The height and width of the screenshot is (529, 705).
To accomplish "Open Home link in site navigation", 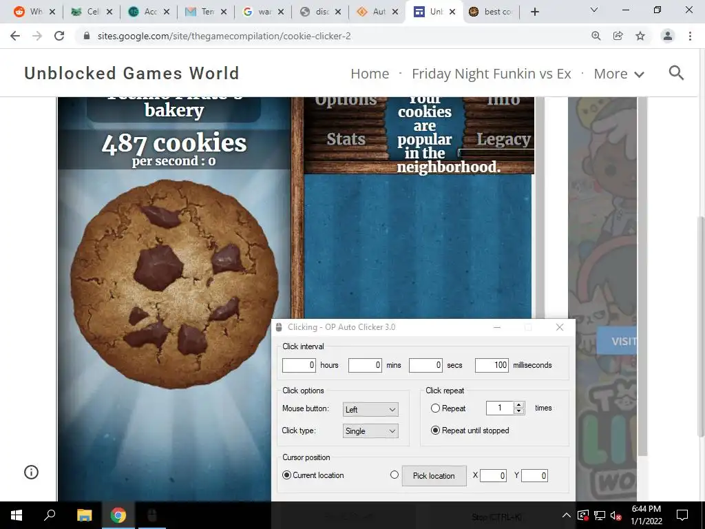I will click(x=370, y=73).
